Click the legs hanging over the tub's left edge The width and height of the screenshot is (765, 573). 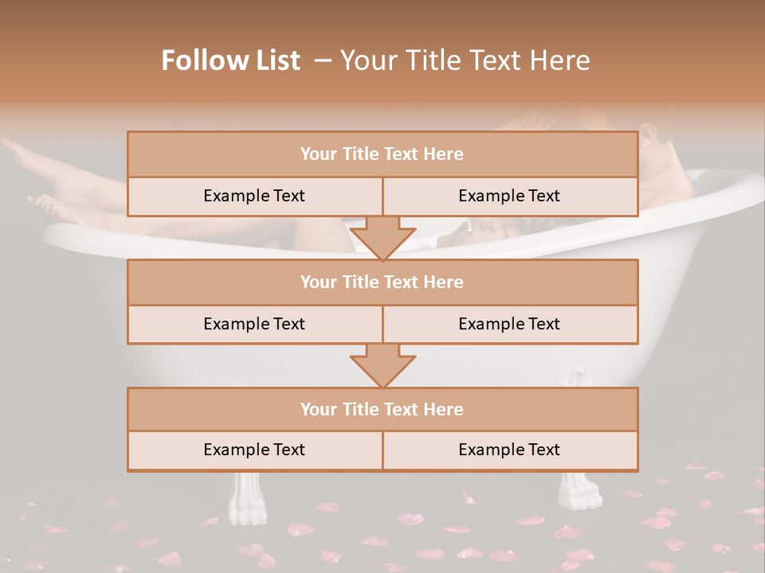click(64, 181)
